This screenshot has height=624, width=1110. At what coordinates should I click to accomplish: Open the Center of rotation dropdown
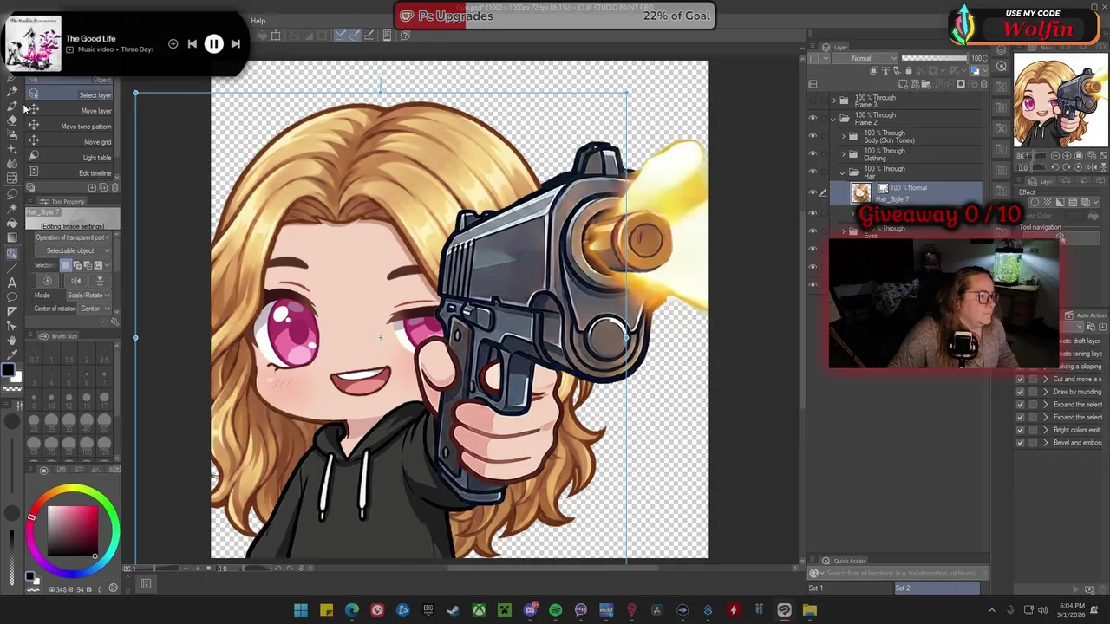pyautogui.click(x=94, y=309)
